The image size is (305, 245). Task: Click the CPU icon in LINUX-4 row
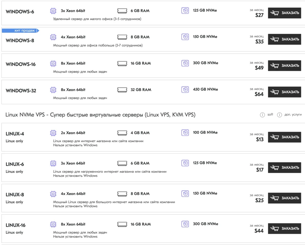(x=53, y=133)
